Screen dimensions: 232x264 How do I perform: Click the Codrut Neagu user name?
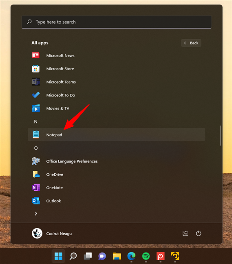[x=59, y=234]
